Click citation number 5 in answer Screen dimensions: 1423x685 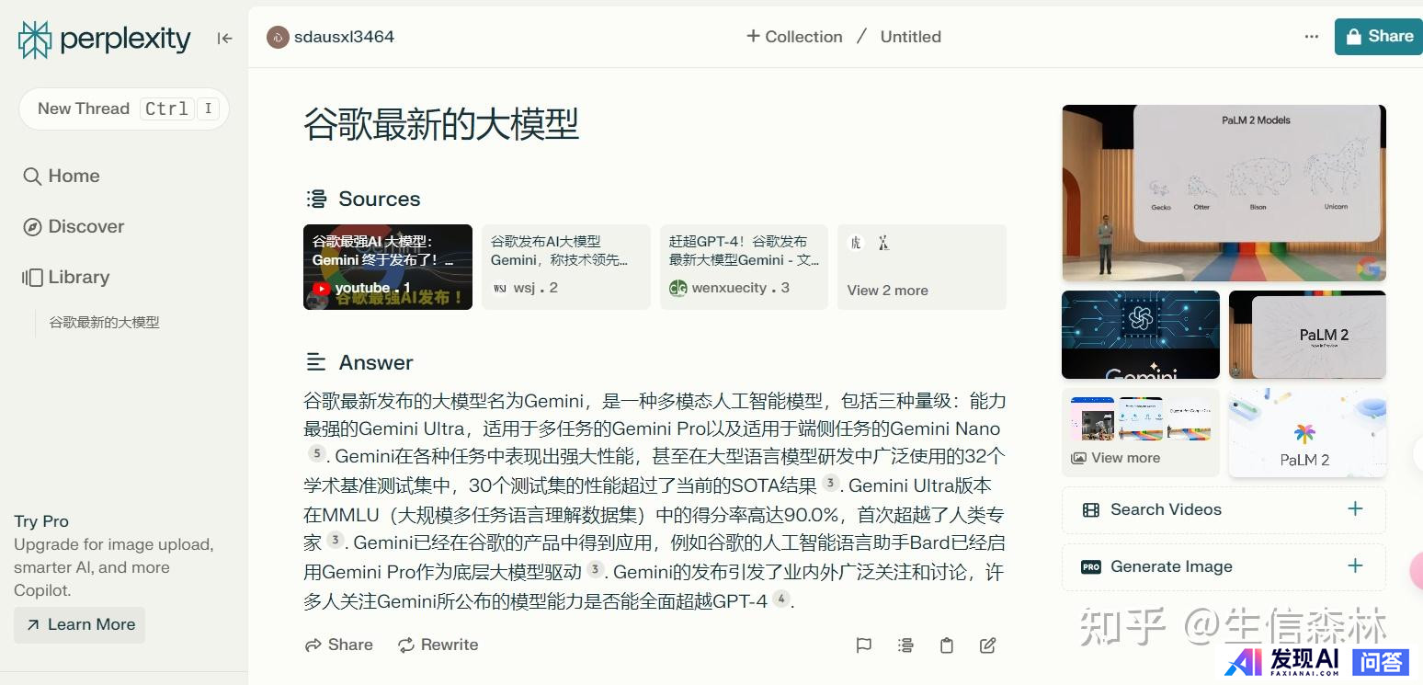[316, 453]
